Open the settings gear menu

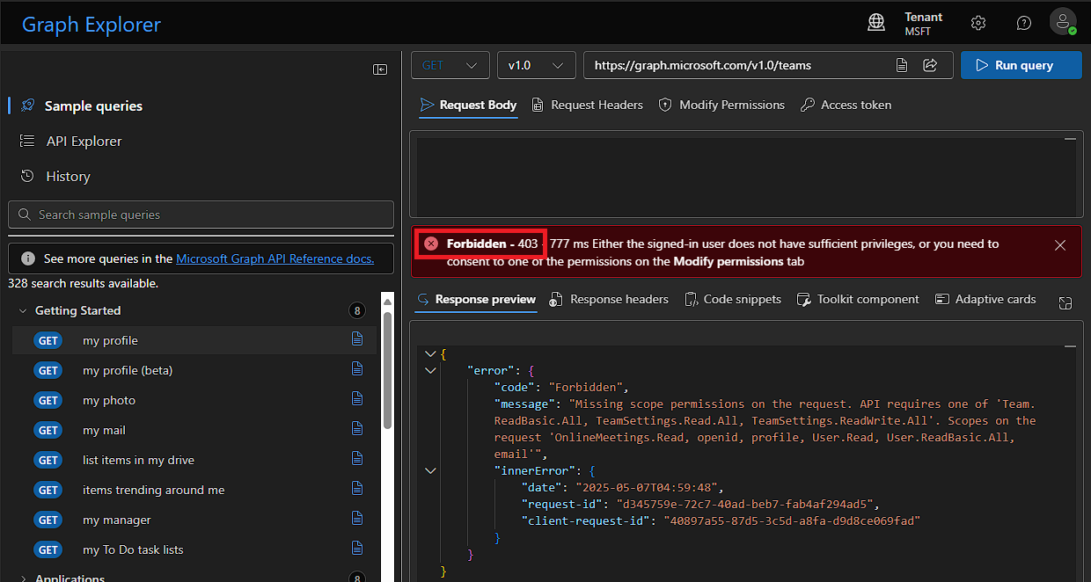coord(978,23)
